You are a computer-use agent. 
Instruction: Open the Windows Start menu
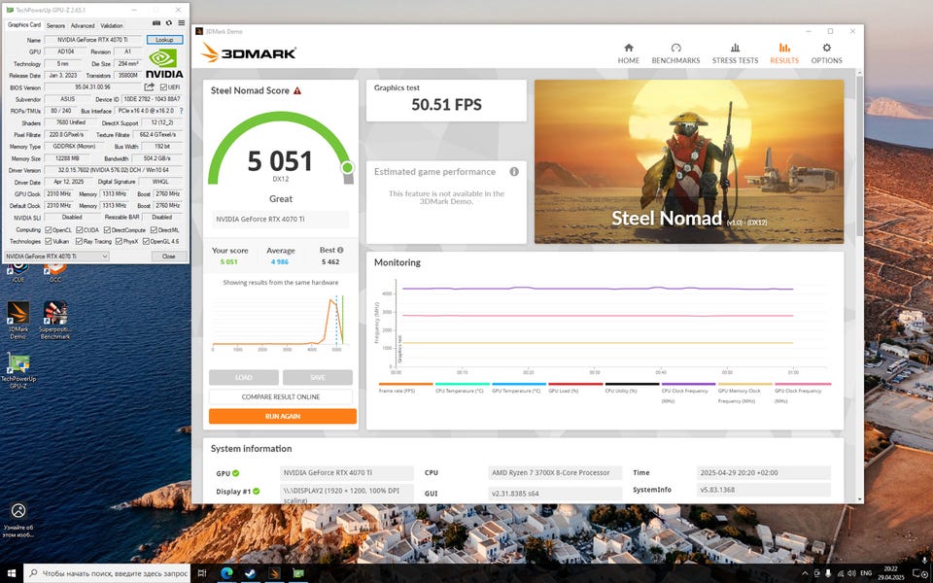click(x=12, y=573)
